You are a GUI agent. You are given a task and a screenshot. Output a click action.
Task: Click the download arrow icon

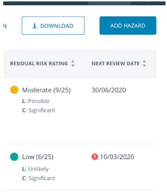[x=35, y=26]
